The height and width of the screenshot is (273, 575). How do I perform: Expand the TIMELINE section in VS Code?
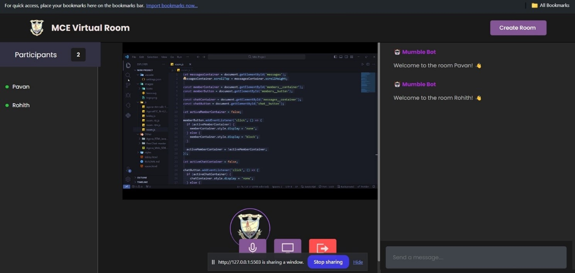click(142, 182)
